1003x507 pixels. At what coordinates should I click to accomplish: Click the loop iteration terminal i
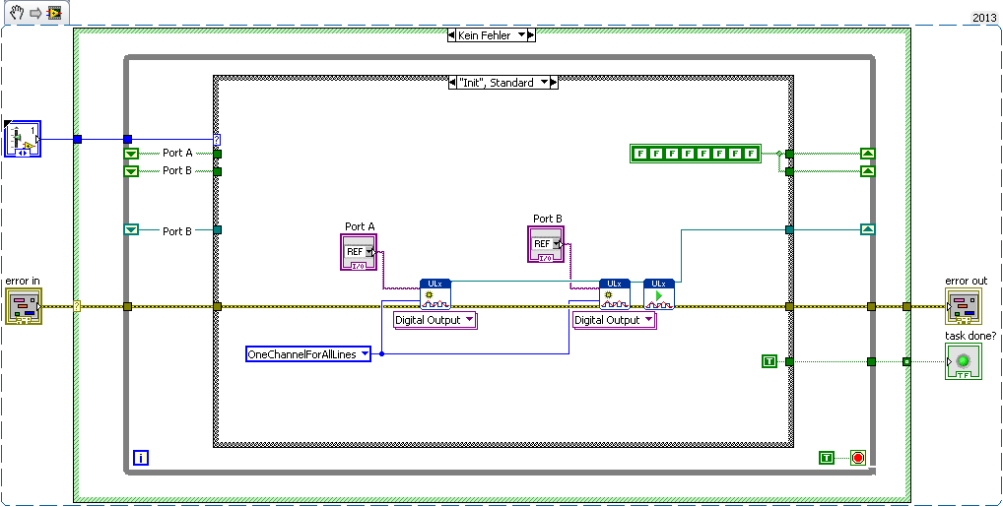pos(141,457)
